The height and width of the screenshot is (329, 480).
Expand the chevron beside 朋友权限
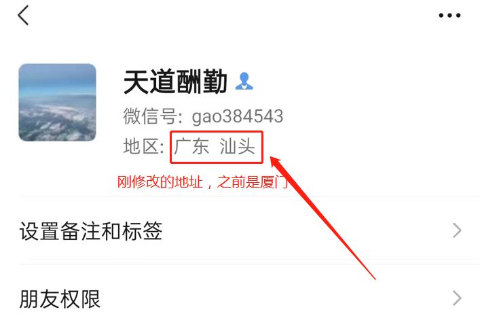pyautogui.click(x=457, y=298)
